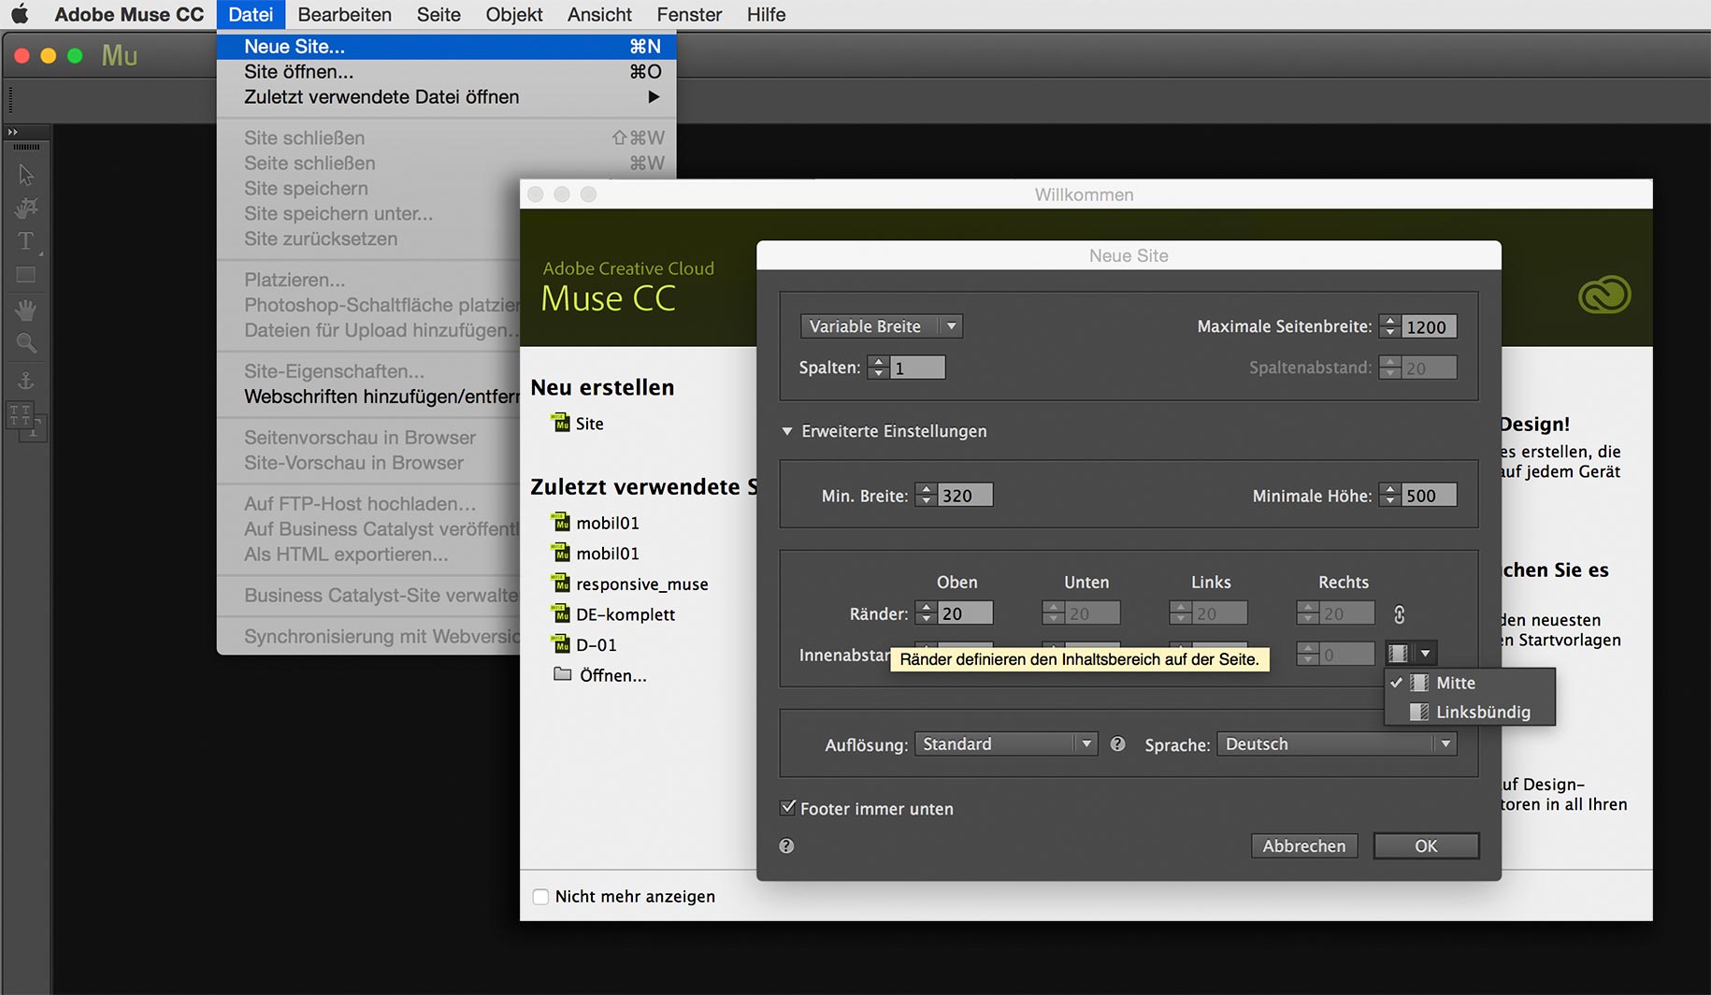Open the Fenster menu
1711x995 pixels.
689,15
